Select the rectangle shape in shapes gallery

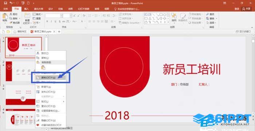[x=161, y=15]
